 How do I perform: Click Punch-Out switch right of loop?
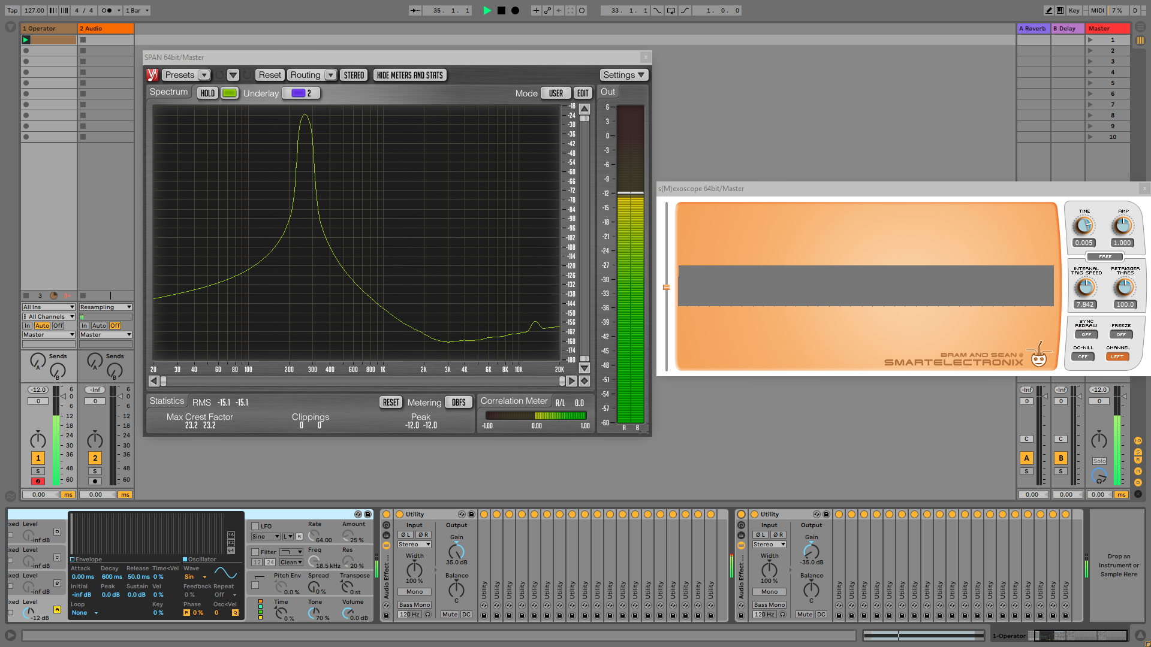point(685,10)
